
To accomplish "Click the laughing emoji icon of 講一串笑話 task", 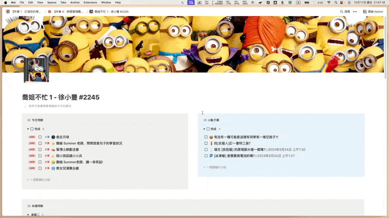I will [53, 162].
